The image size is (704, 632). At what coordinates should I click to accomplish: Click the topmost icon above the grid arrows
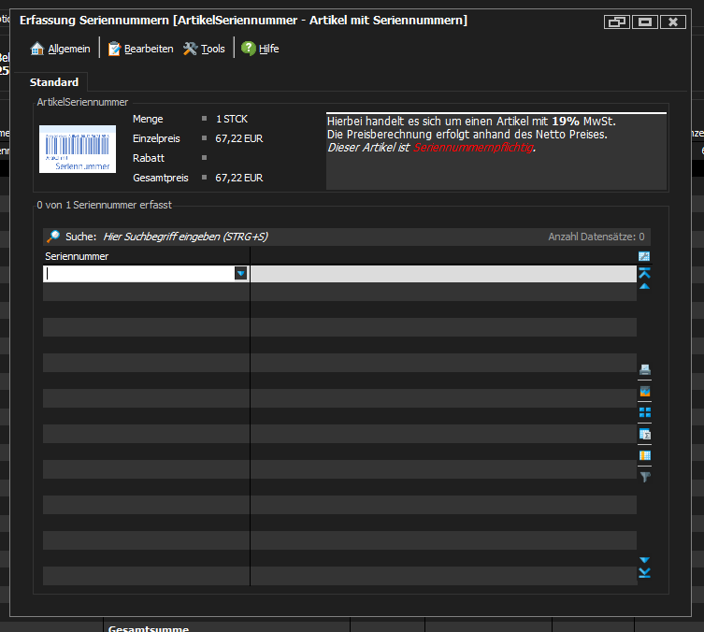[644, 257]
